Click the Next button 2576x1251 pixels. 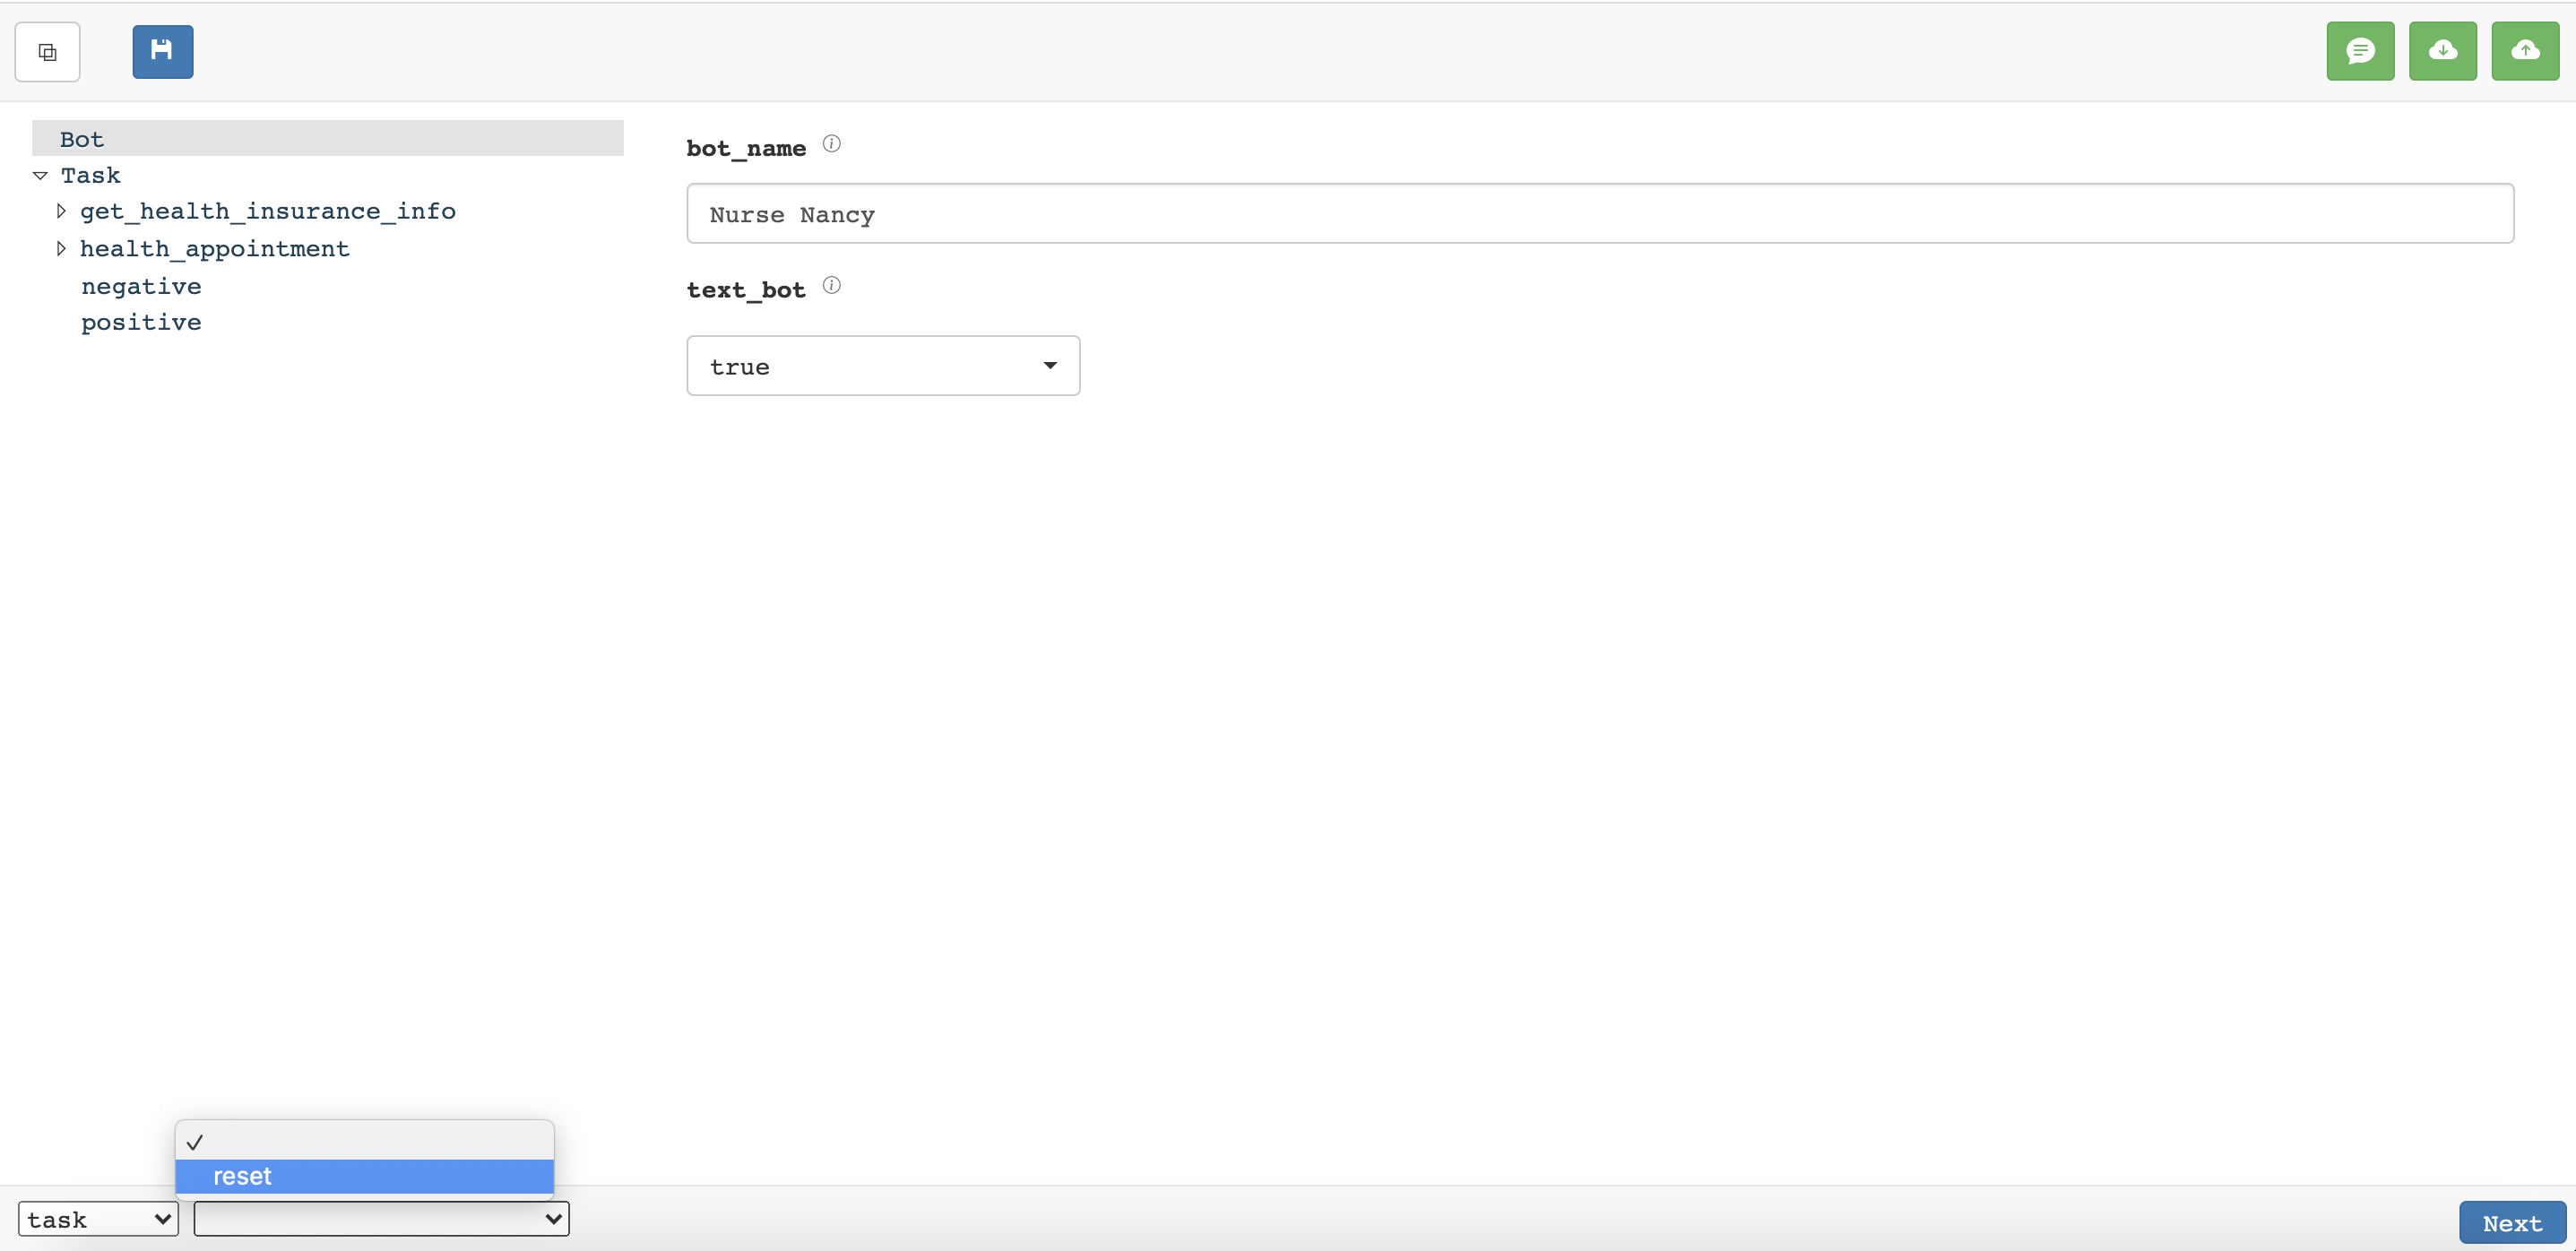click(x=2511, y=1223)
